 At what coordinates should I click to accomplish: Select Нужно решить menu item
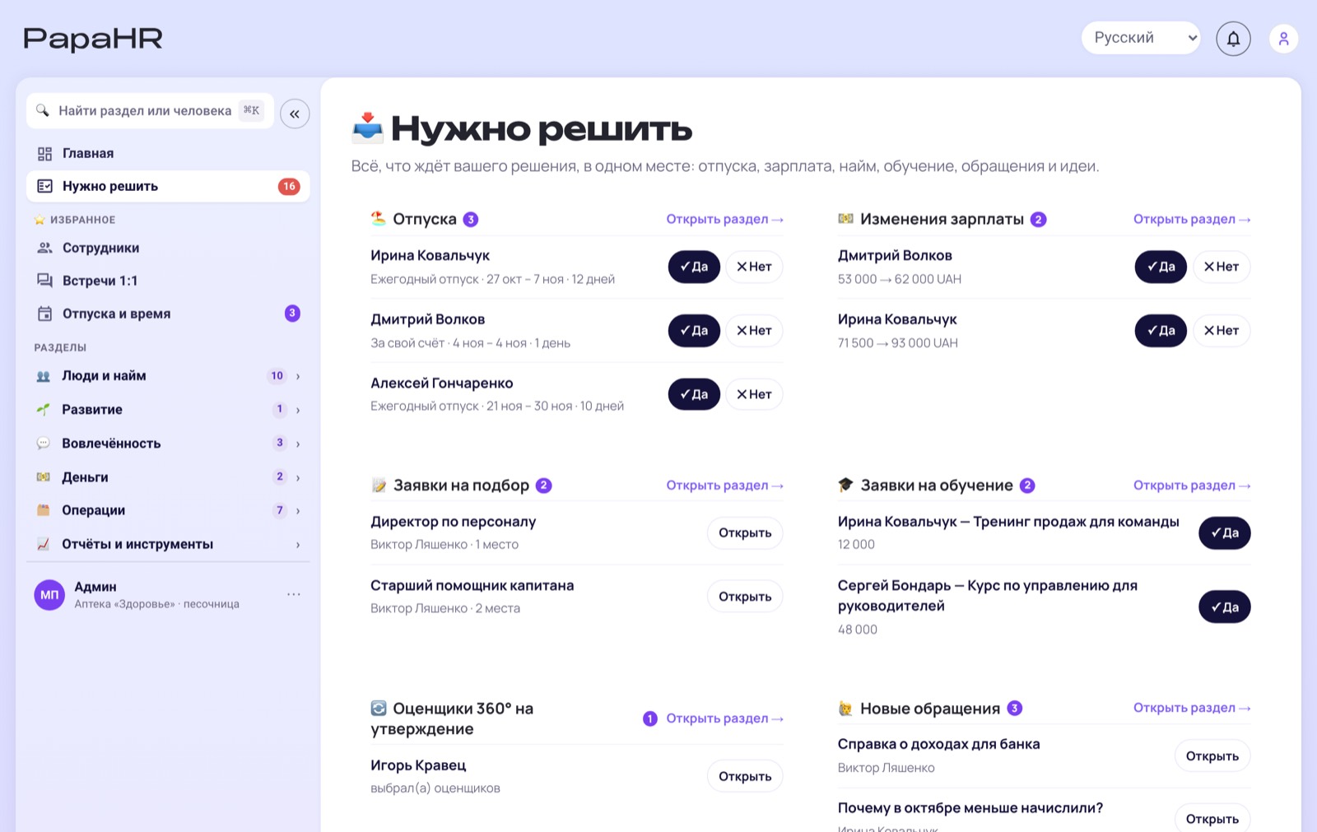[x=168, y=186]
